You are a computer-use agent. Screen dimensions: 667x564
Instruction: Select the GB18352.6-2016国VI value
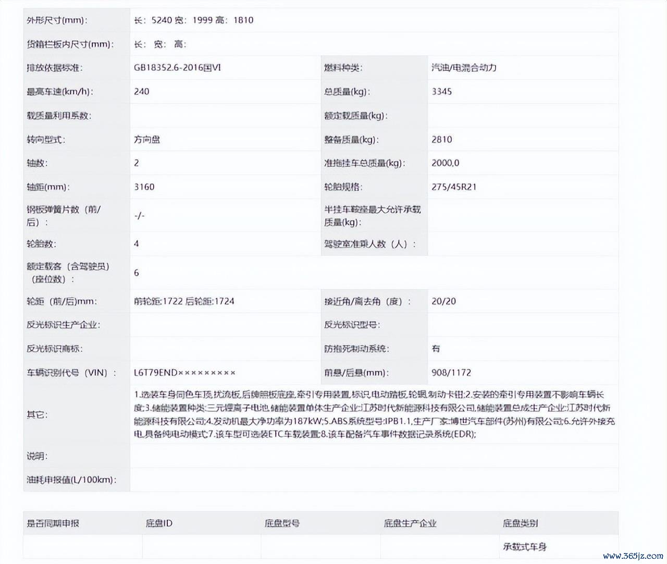pos(178,68)
